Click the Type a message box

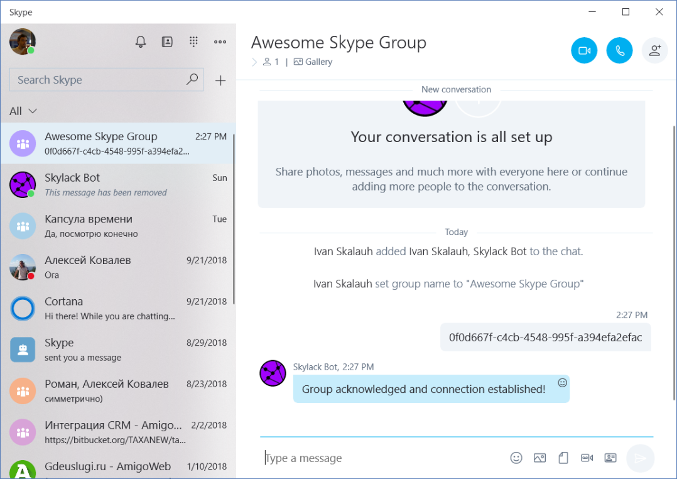(x=384, y=458)
